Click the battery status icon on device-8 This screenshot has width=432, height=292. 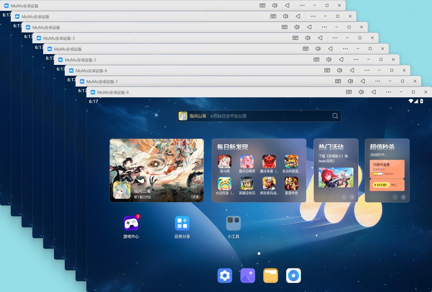coord(421,101)
